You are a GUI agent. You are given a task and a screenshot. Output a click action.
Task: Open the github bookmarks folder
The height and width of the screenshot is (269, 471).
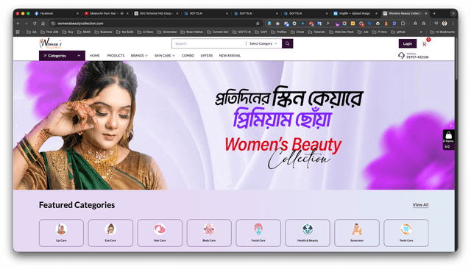click(398, 32)
